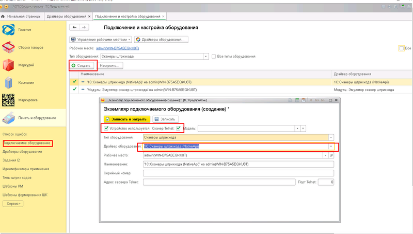Image resolution: width=413 pixels, height=234 pixels.
Task: Open the Компания building icon
Action: coord(8,83)
